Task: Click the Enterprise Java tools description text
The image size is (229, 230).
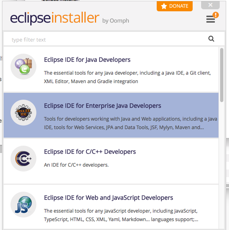Action: click(130, 123)
